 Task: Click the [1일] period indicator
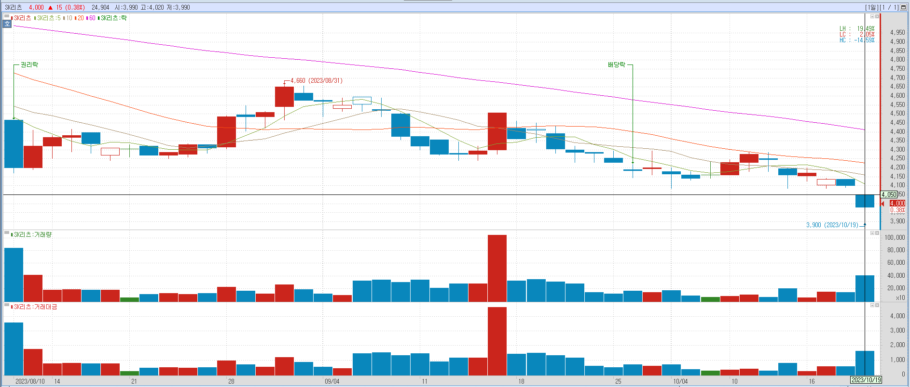point(871,7)
